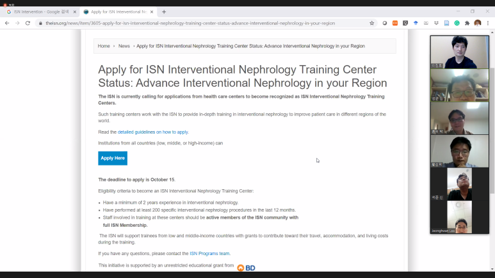Click the BD sponsor logo
495x278 pixels.
[x=247, y=268]
